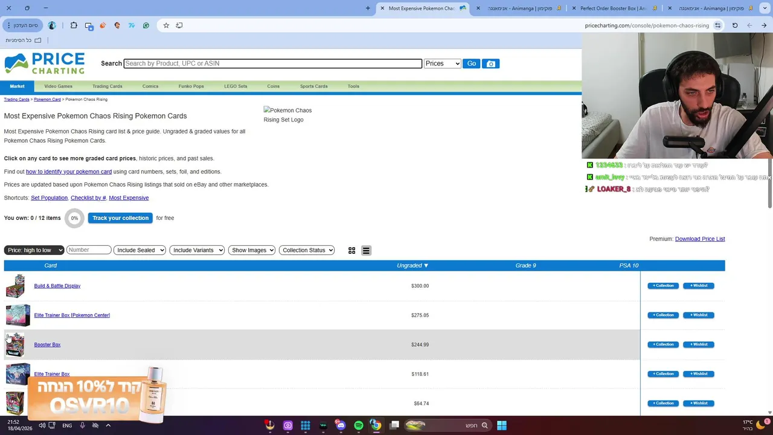Open the Show Images dropdown
The height and width of the screenshot is (435, 773).
(x=252, y=250)
